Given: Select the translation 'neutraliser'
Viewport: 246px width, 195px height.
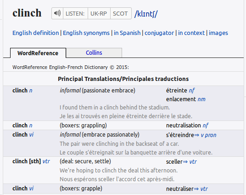Looking at the screenshot, I should [180, 189].
